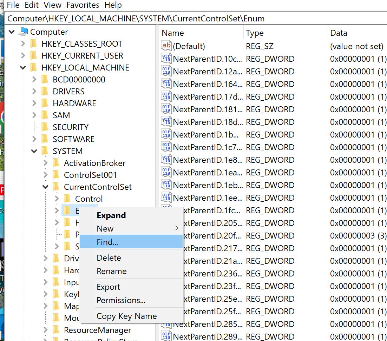Viewport: 387px width, 341px height.
Task: Choose Find... from the context menu
Action: pyautogui.click(x=107, y=242)
